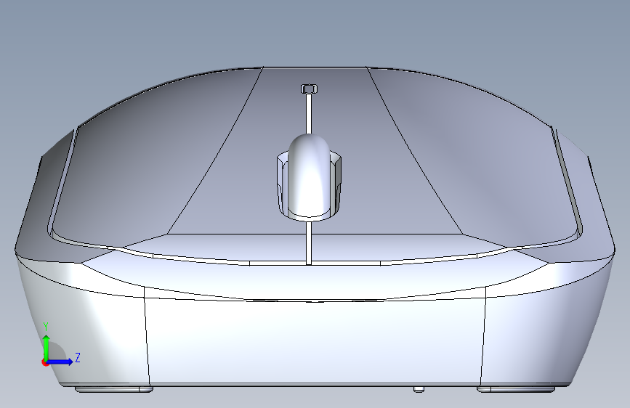This screenshot has height=408, width=630.
Task: Click the 'Z' axis label
Action: 78,357
